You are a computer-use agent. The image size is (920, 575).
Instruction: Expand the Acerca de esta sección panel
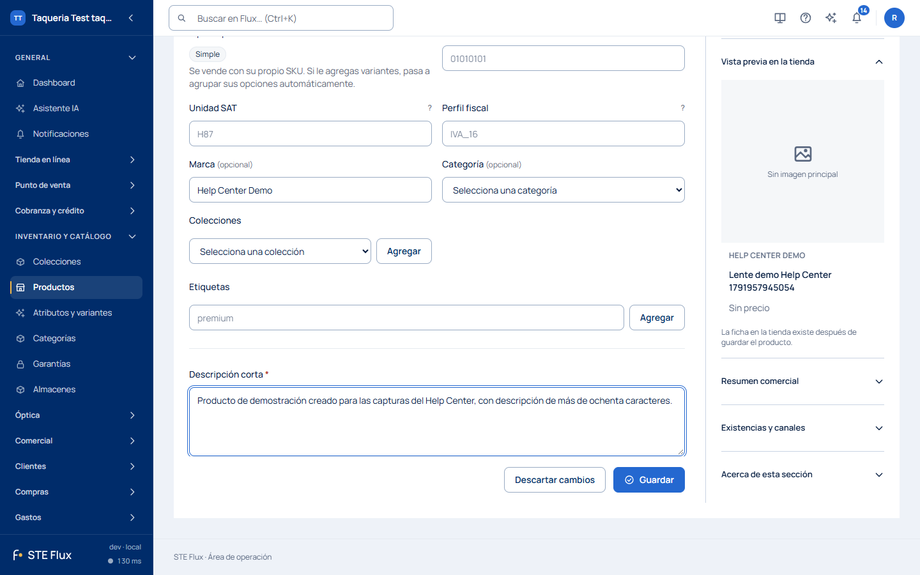tap(802, 475)
